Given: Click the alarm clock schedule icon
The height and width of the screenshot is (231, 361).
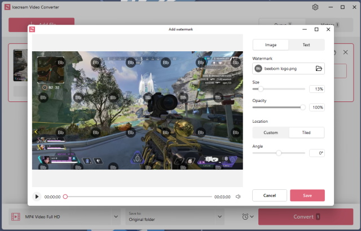Looking at the screenshot, I should click(245, 216).
